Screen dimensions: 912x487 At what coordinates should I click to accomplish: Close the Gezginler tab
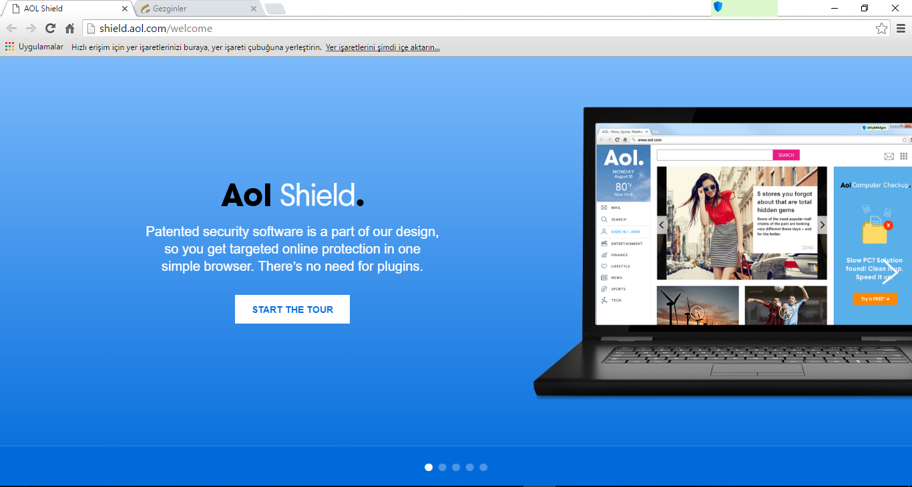click(x=253, y=9)
